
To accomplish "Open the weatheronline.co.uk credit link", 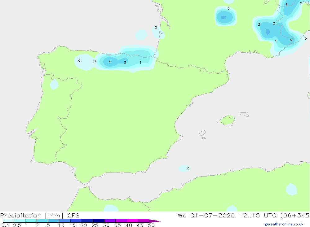I will click(284, 224).
